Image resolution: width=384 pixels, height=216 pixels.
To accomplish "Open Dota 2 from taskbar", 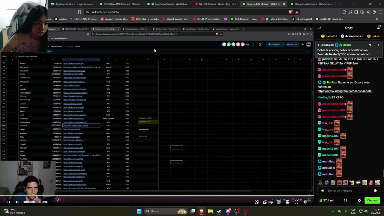I will click(x=246, y=211).
